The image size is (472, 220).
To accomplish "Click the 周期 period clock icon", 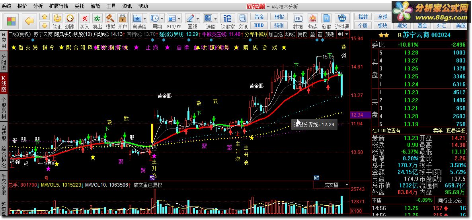I will [155, 18].
